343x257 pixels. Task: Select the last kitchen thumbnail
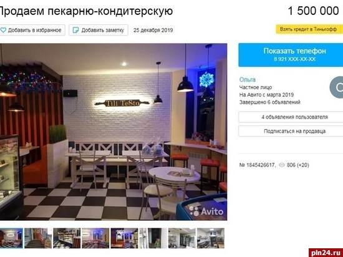pyautogui.click(x=211, y=238)
